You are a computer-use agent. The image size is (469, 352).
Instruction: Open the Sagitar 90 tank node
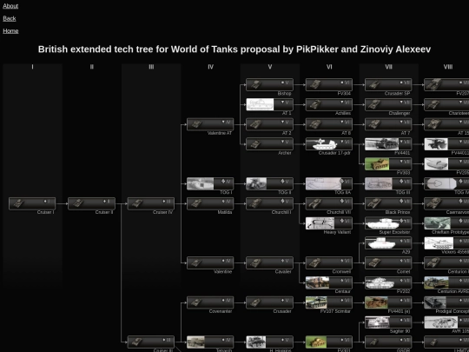pyautogui.click(x=388, y=322)
